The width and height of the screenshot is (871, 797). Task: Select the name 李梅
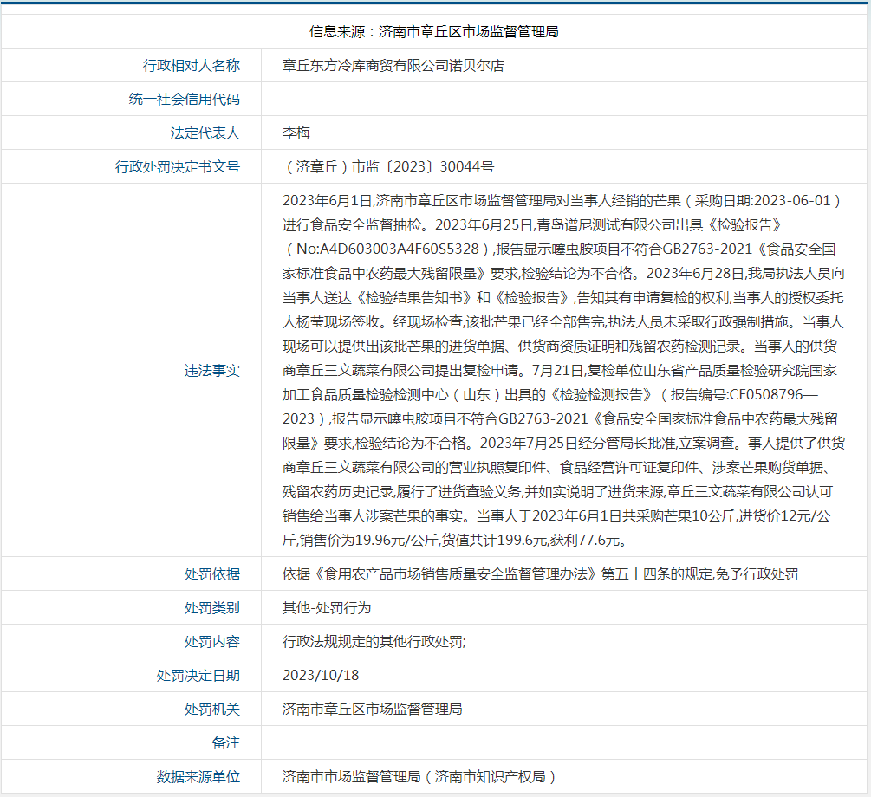tap(296, 133)
